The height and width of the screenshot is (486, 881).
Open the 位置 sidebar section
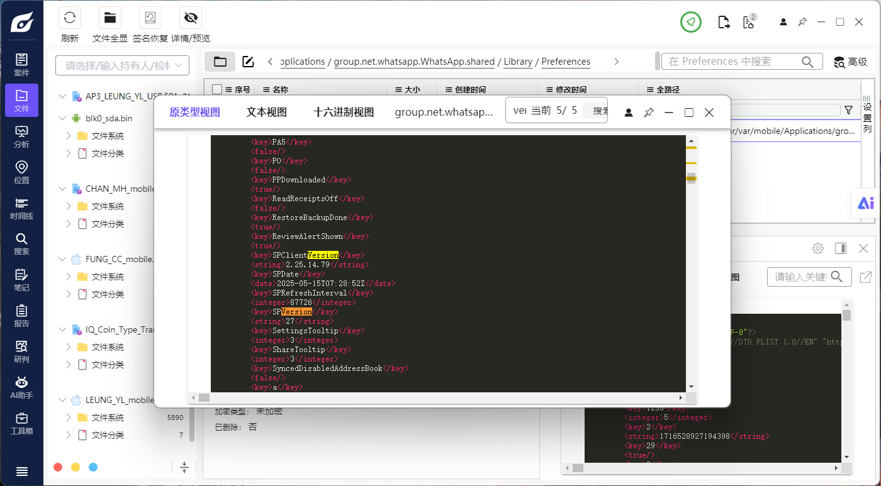point(21,172)
